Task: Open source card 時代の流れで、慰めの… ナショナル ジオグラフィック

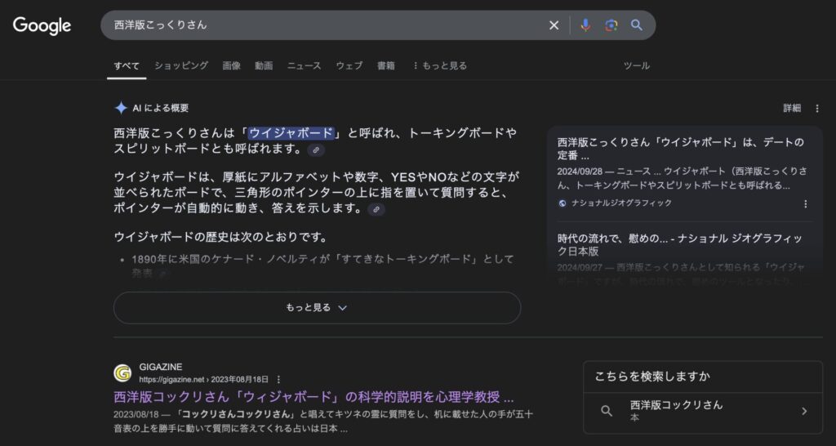Action: click(680, 244)
